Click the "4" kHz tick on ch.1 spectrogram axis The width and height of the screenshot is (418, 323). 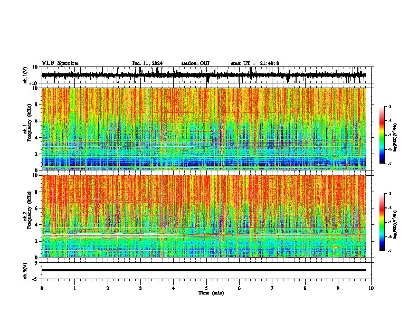(37, 138)
